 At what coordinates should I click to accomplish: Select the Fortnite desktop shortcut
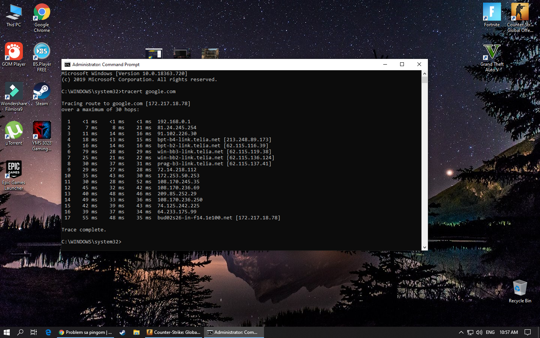(x=492, y=13)
